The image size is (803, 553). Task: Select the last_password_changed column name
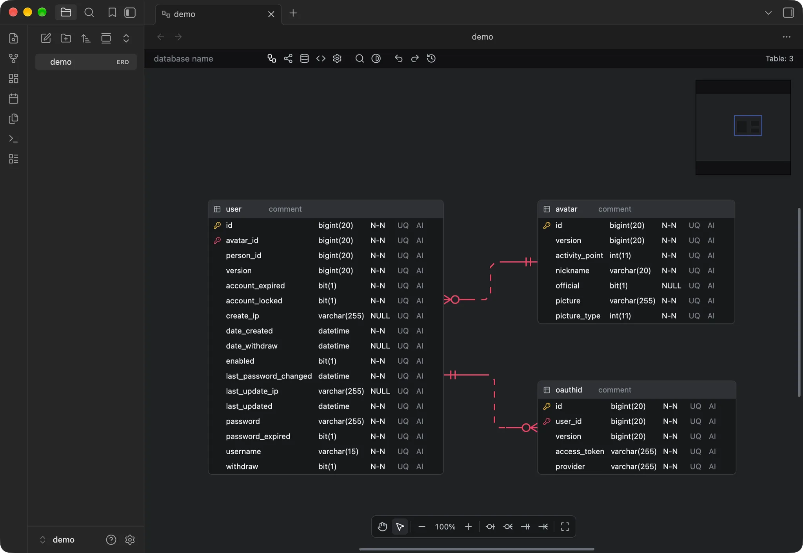tap(269, 376)
